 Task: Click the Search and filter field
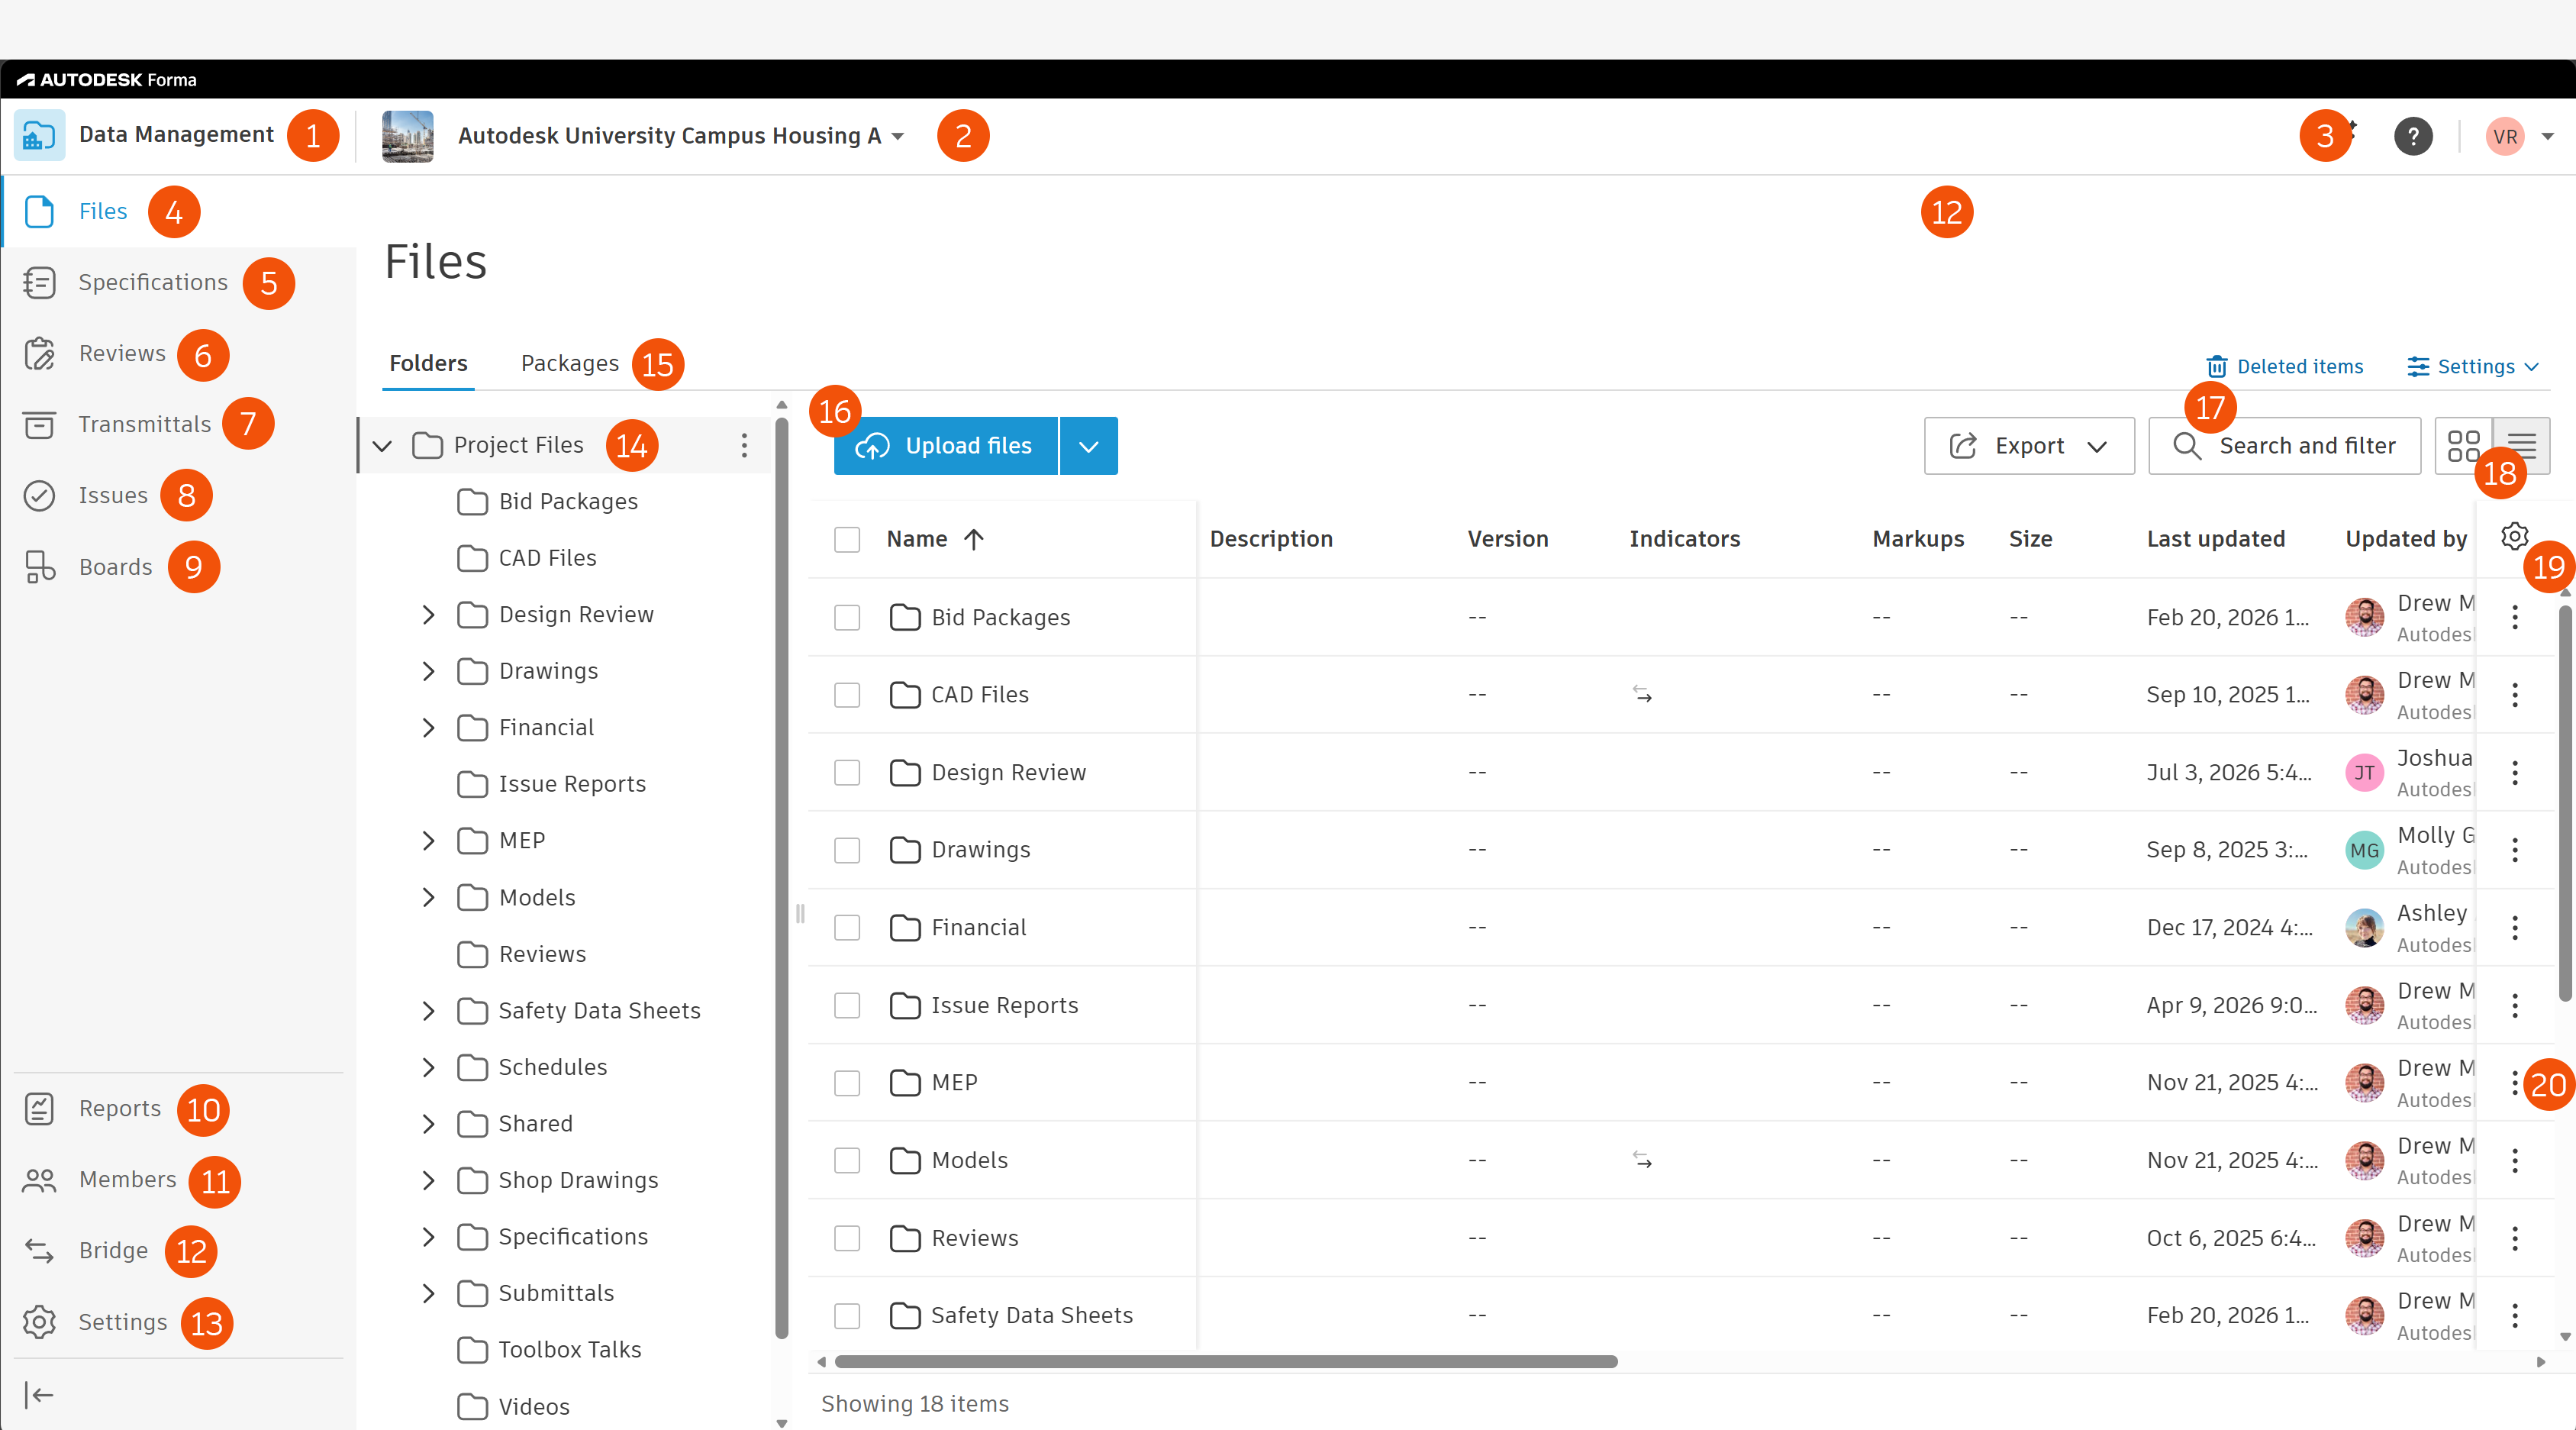pos(2284,446)
